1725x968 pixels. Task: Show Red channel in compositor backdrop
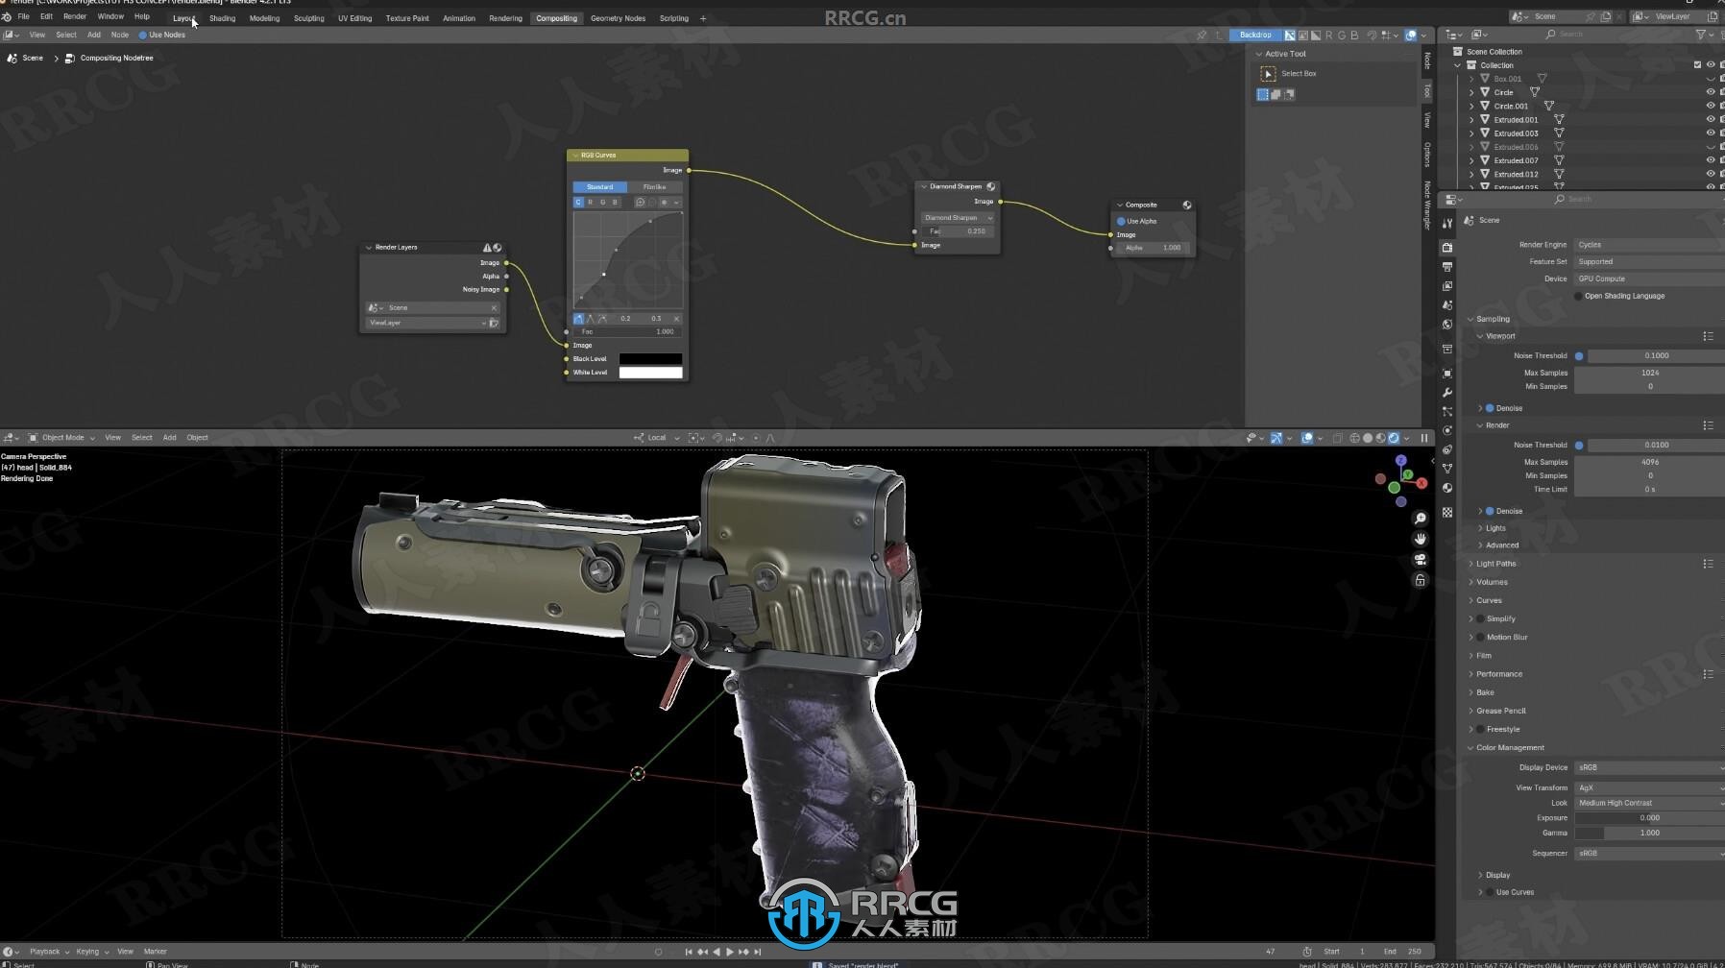[1328, 36]
